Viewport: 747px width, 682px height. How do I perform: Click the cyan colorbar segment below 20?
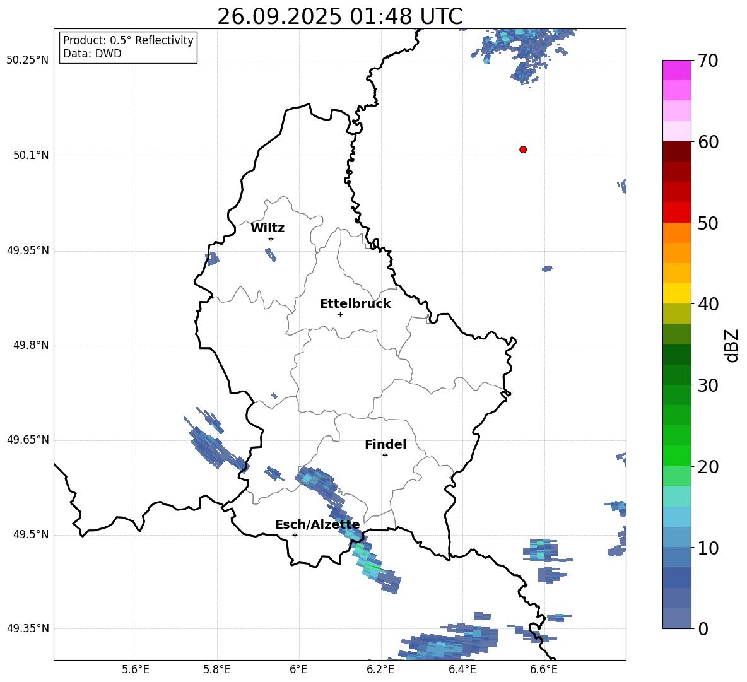tap(676, 497)
